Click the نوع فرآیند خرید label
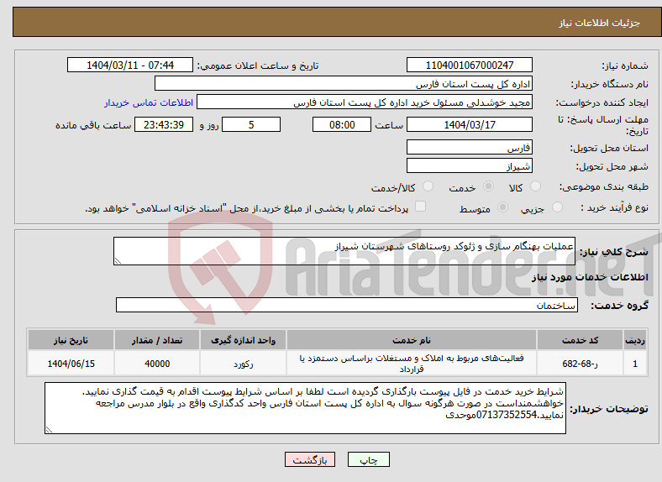 pos(615,207)
